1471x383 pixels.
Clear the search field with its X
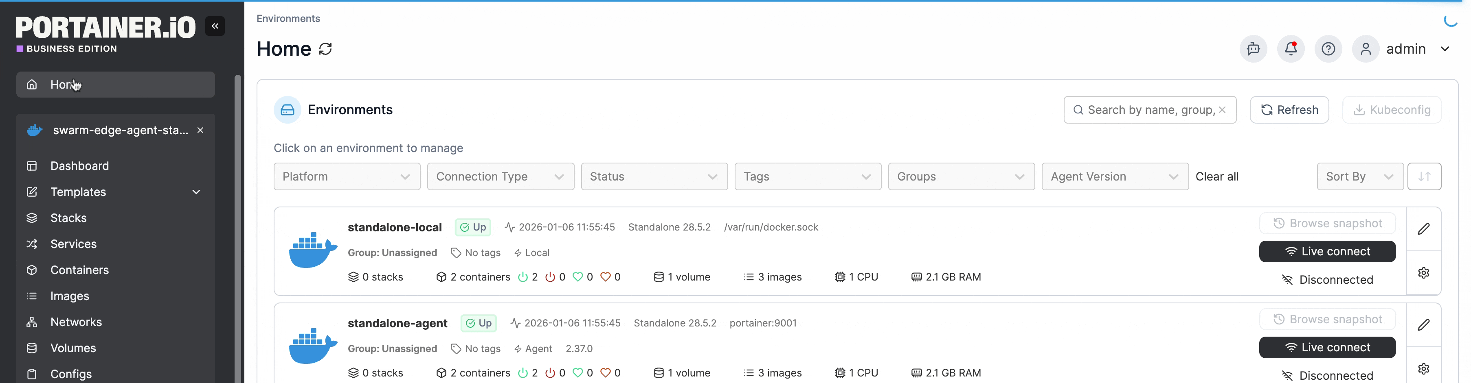click(x=1222, y=110)
